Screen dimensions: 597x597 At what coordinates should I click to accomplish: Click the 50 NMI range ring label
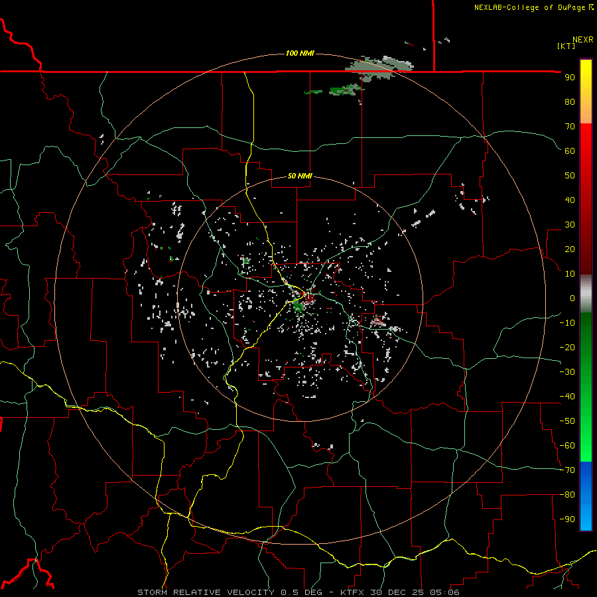(x=300, y=176)
